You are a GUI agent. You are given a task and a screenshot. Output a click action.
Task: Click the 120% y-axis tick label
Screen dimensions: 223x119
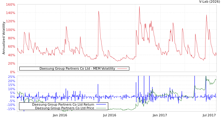point(10,21)
